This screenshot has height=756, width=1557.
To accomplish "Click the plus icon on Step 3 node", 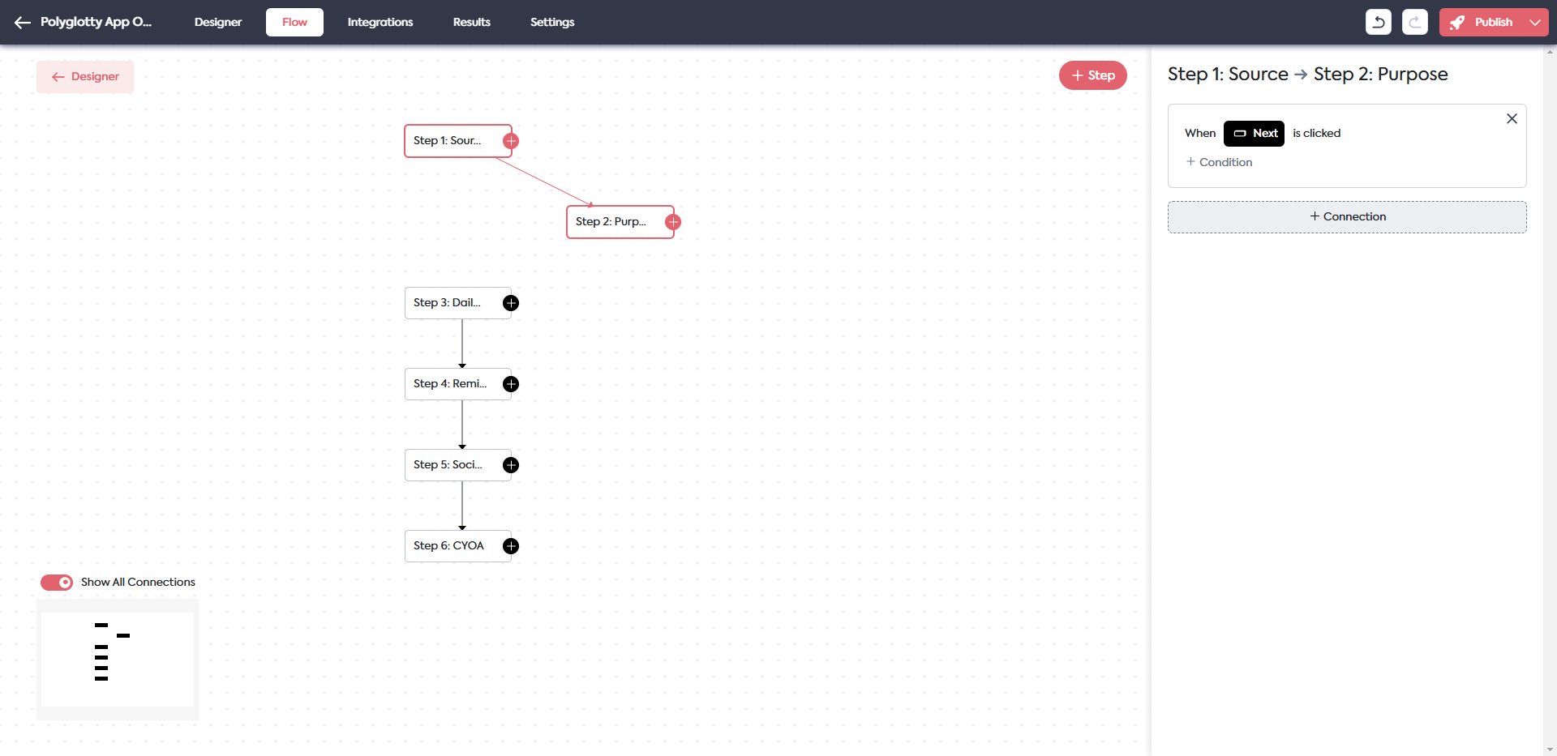I will point(511,302).
